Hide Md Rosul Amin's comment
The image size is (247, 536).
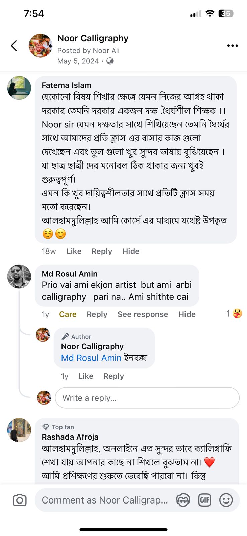click(187, 314)
